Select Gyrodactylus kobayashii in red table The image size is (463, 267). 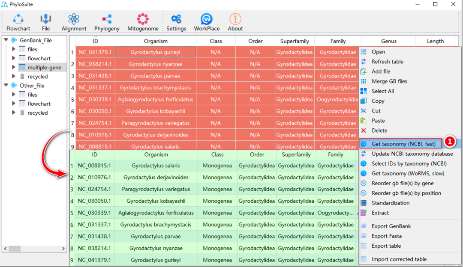tap(156, 111)
